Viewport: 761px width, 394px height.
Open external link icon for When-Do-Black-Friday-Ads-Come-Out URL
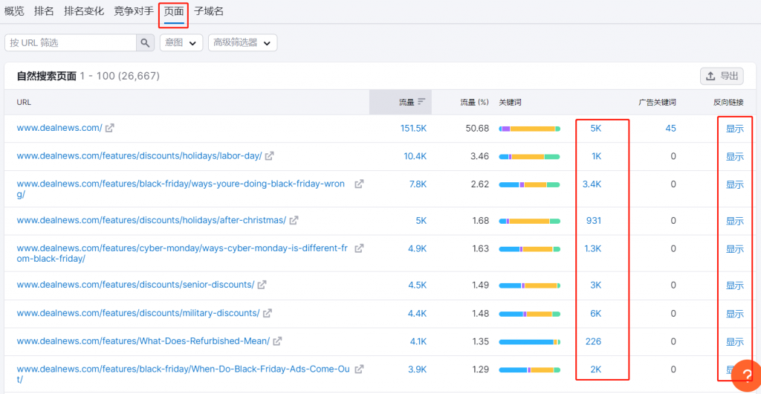click(359, 369)
